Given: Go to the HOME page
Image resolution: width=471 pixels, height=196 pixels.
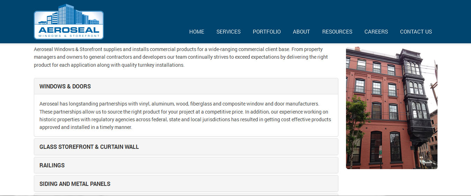Looking at the screenshot, I should click(x=197, y=32).
